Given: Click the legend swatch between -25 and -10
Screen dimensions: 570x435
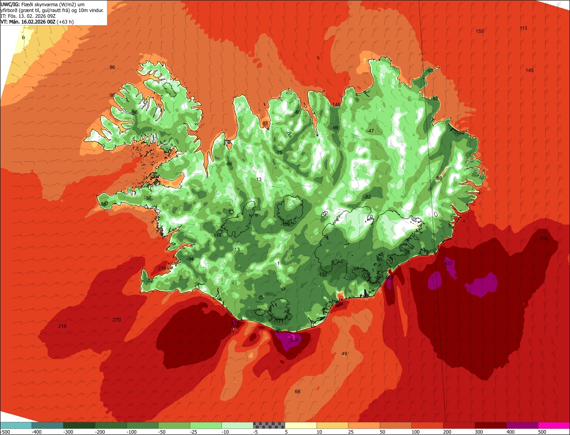Looking at the screenshot, I should point(205,425).
